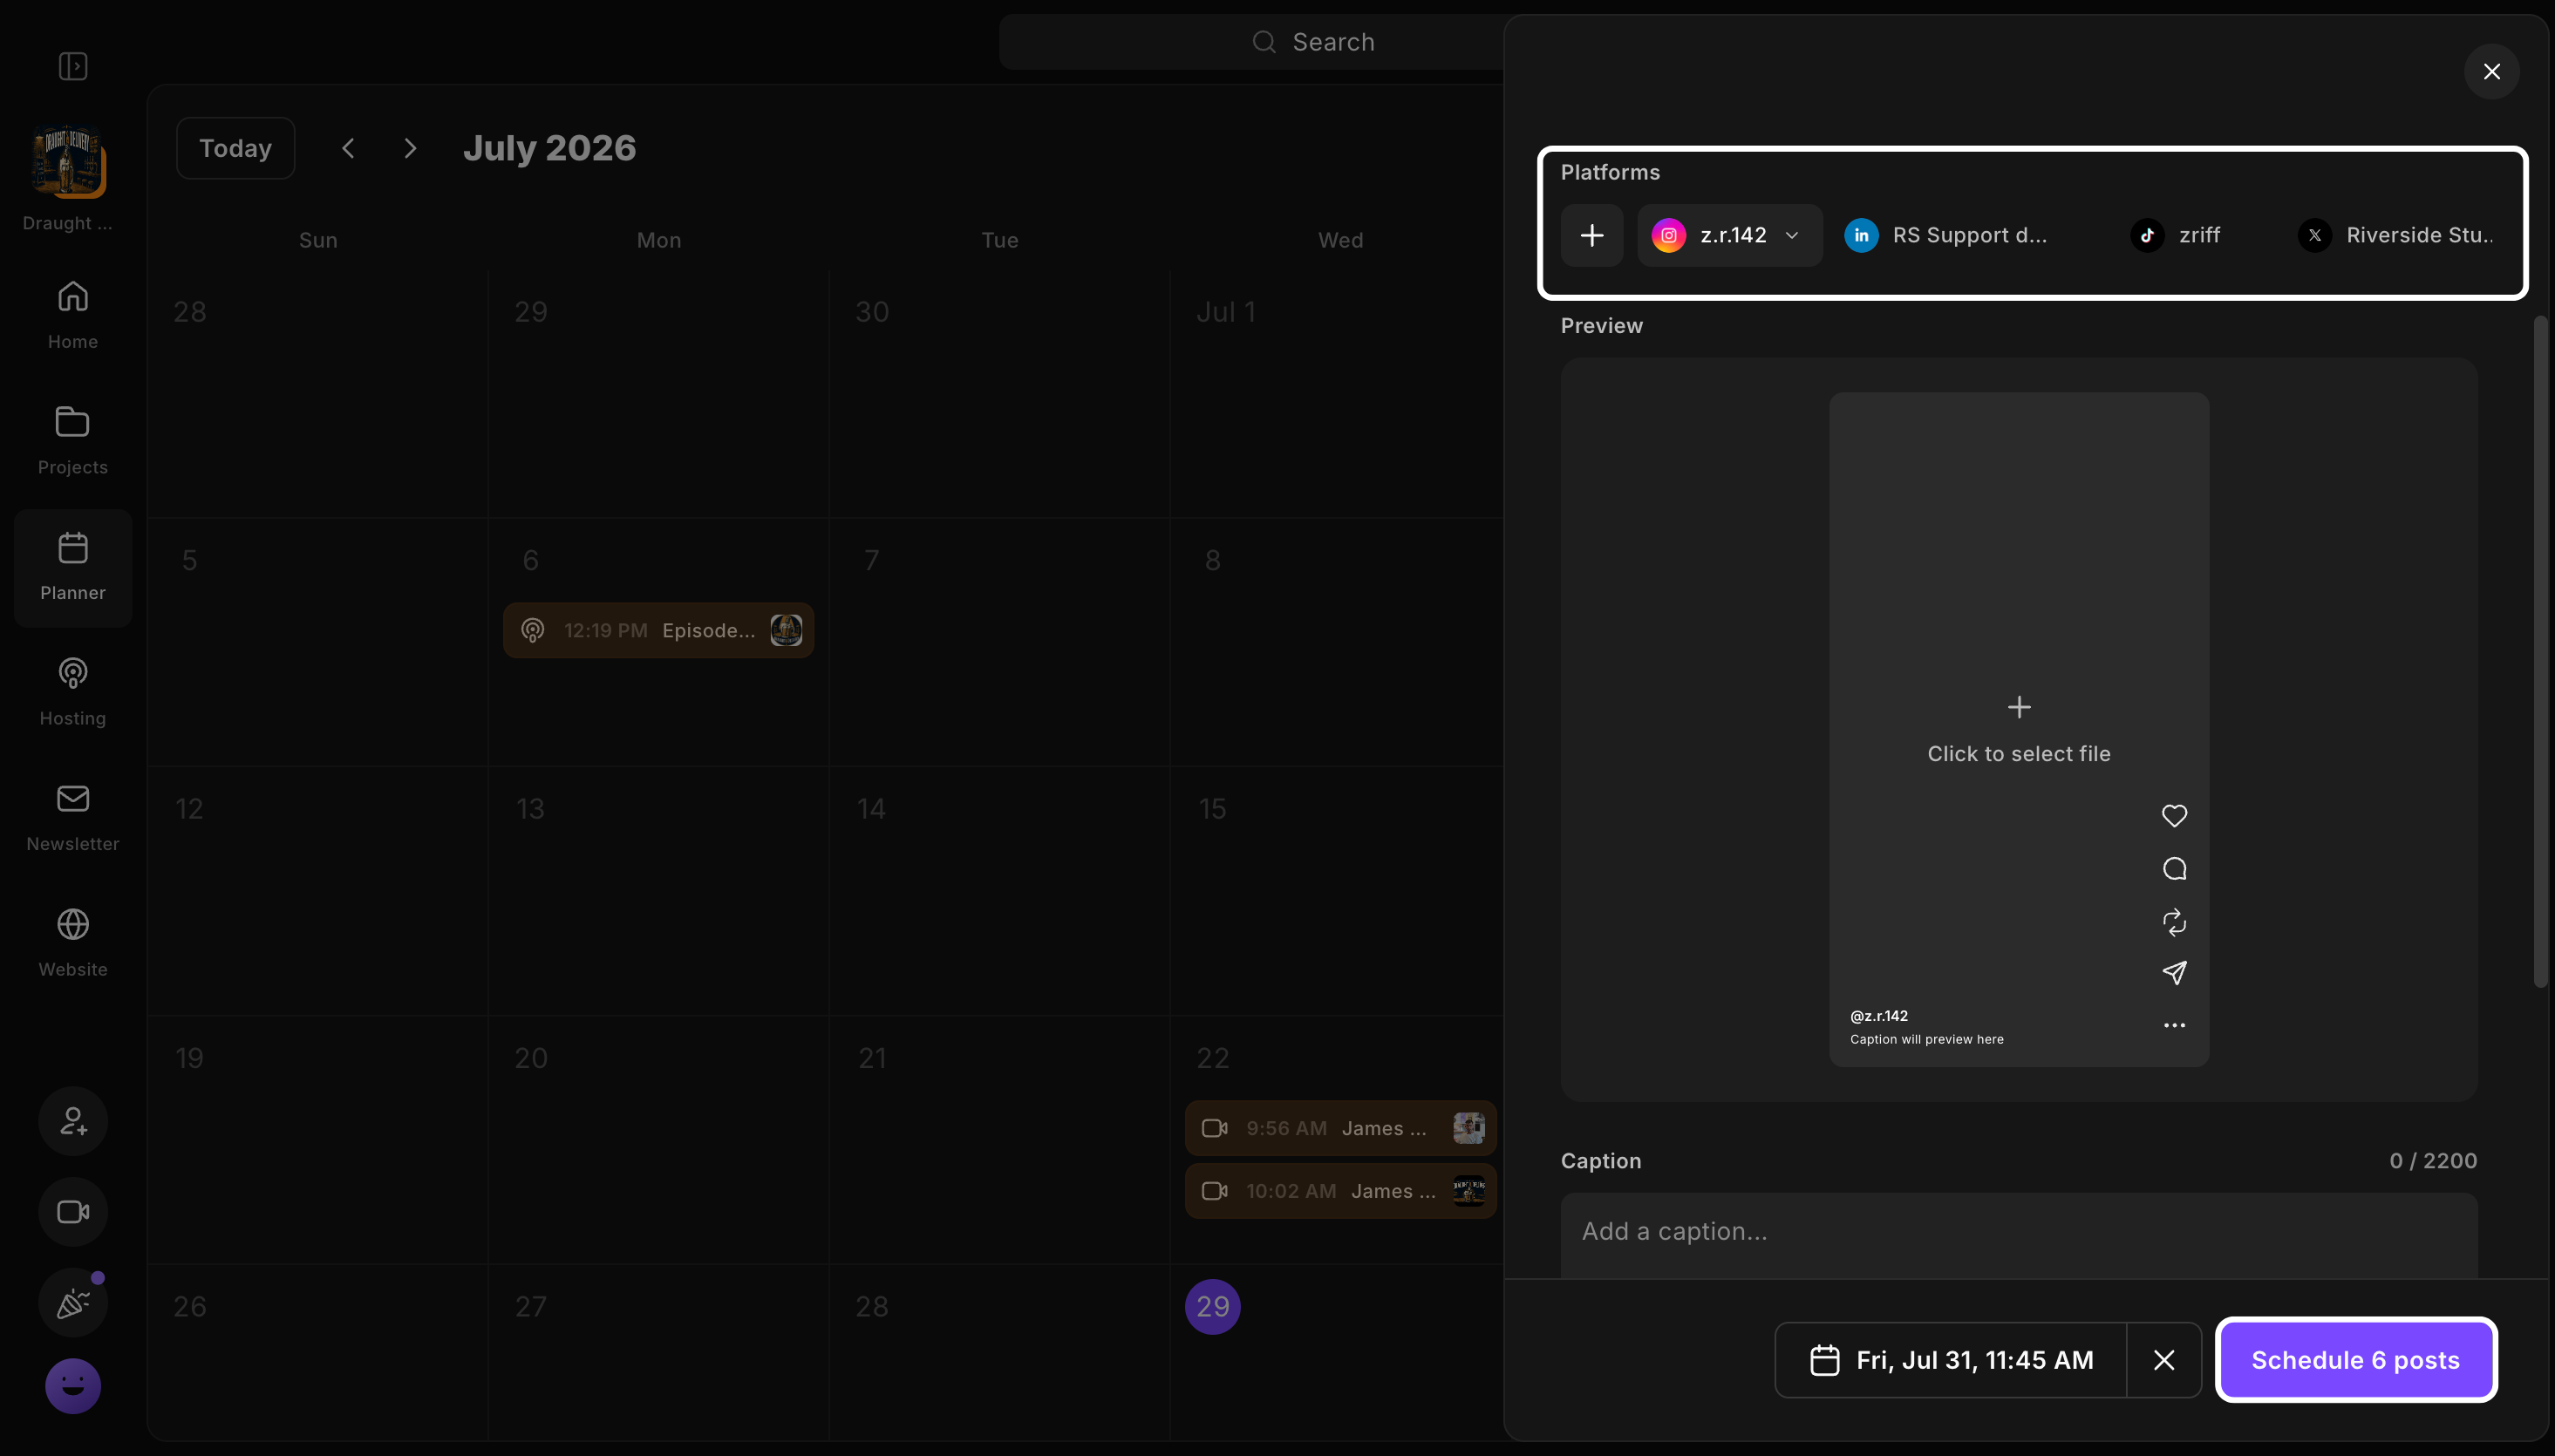This screenshot has height=1456, width=2555.
Task: Click the Instagram logo icon
Action: click(1669, 235)
